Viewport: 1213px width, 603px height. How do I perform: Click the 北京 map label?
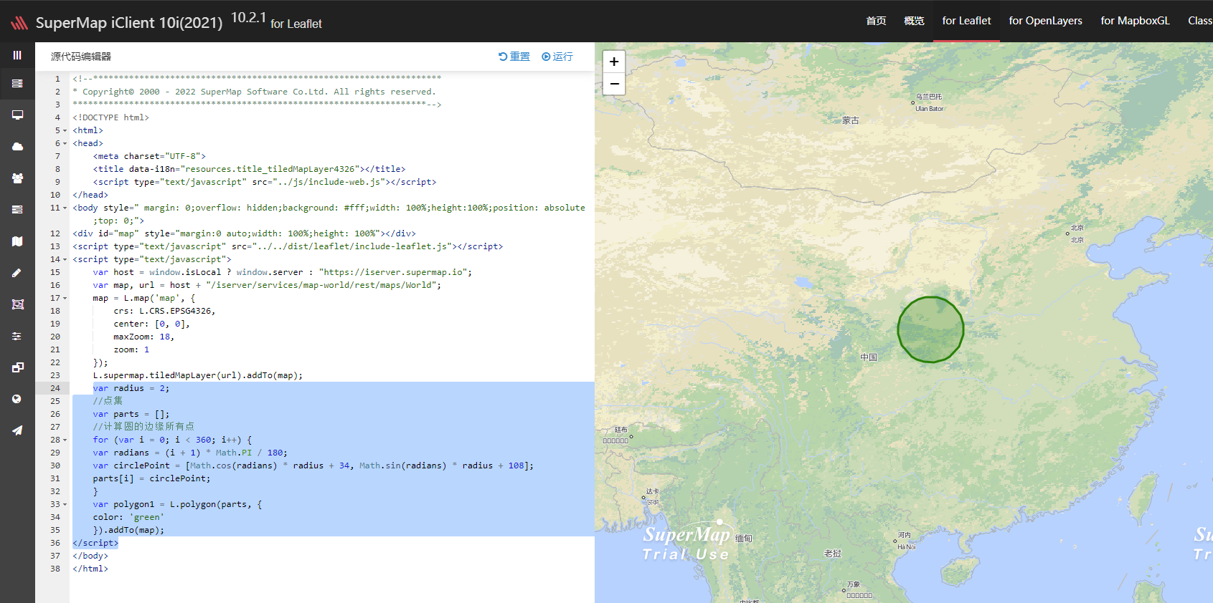click(x=1077, y=228)
